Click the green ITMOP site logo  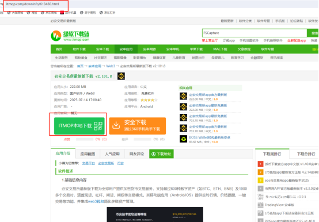(70, 36)
